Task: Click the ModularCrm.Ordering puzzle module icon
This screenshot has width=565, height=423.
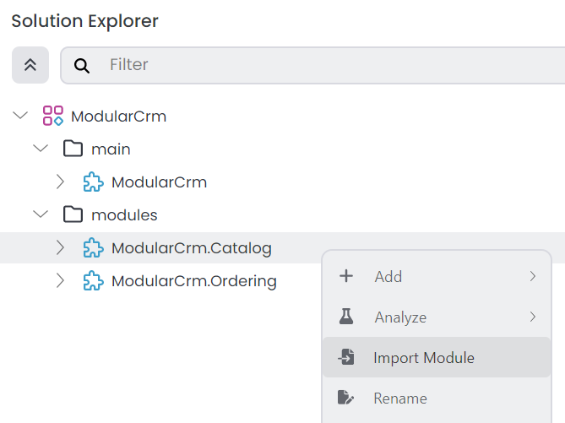Action: (x=93, y=281)
